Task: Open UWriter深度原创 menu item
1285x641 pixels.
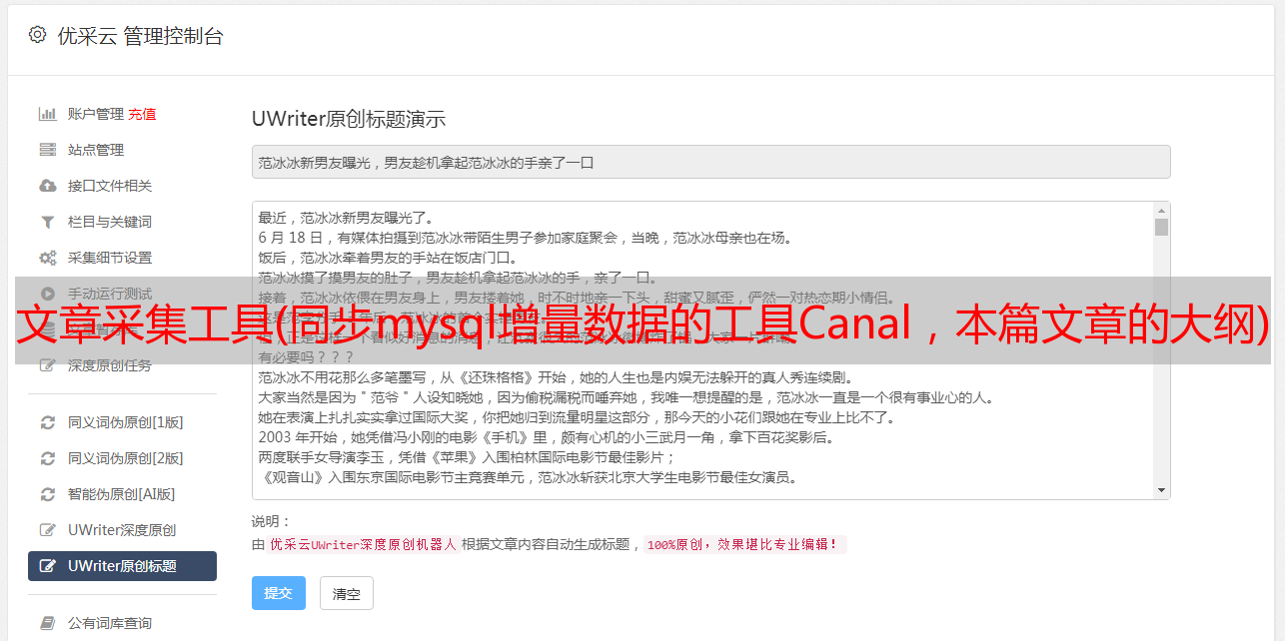Action: point(122,530)
